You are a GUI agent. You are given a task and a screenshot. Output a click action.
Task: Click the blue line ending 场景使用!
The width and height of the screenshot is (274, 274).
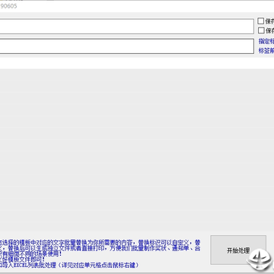click(30, 253)
